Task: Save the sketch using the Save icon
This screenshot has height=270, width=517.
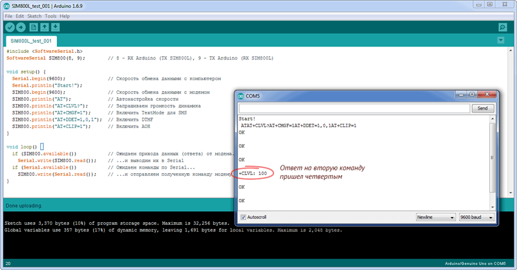Action: (56, 27)
